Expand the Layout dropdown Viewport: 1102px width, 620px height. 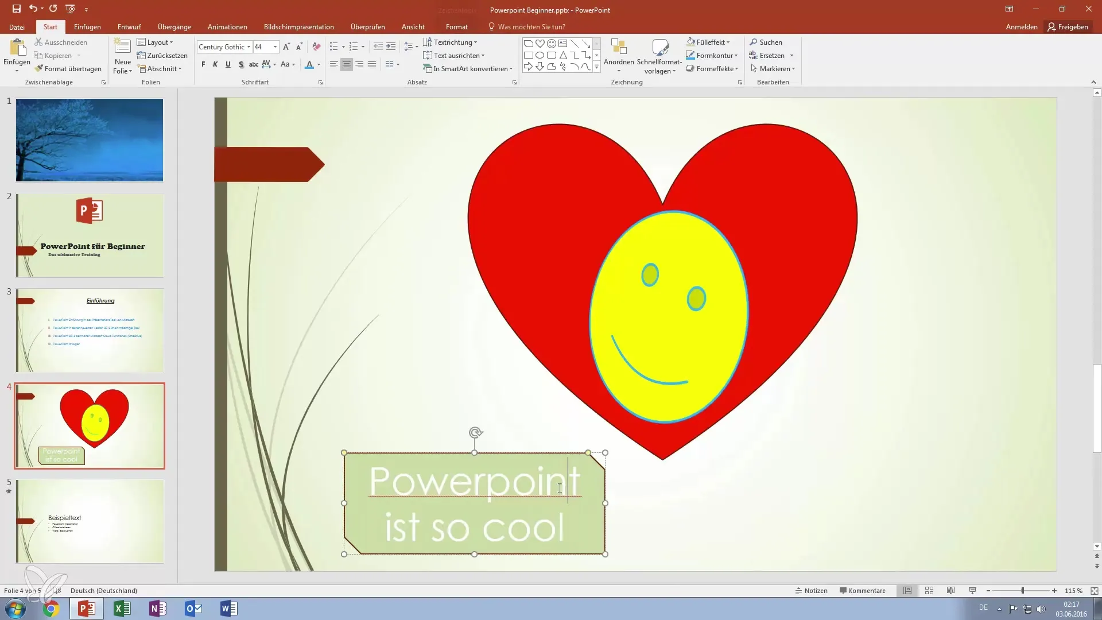[155, 42]
